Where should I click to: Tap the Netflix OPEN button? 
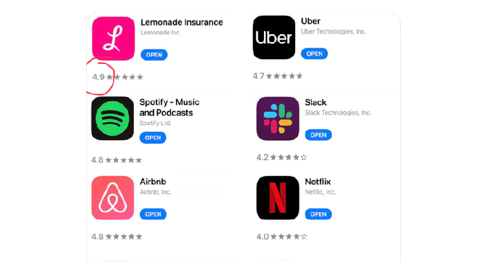(x=318, y=214)
